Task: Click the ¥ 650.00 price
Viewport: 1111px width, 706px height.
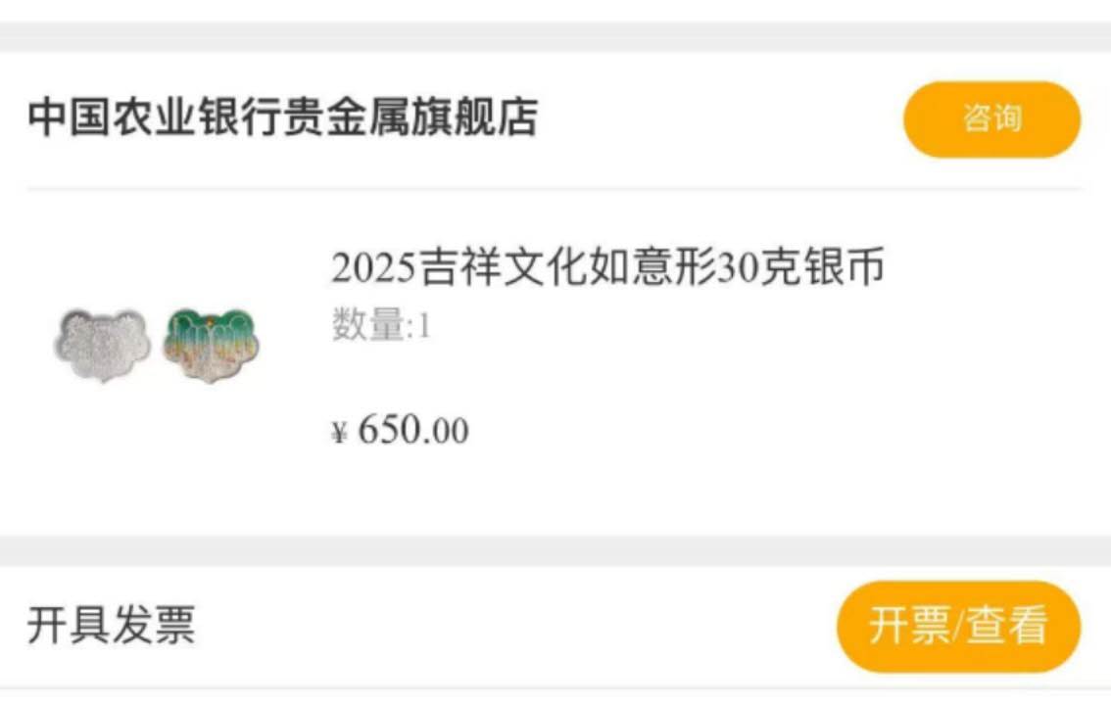Action: click(401, 431)
